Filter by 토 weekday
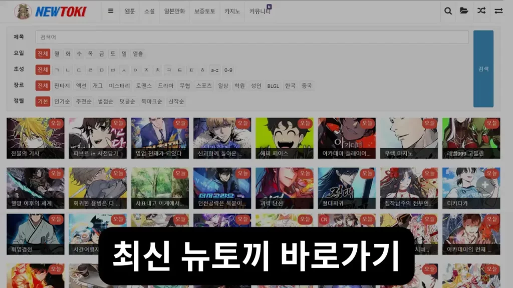This screenshot has height=288, width=513. [x=113, y=53]
